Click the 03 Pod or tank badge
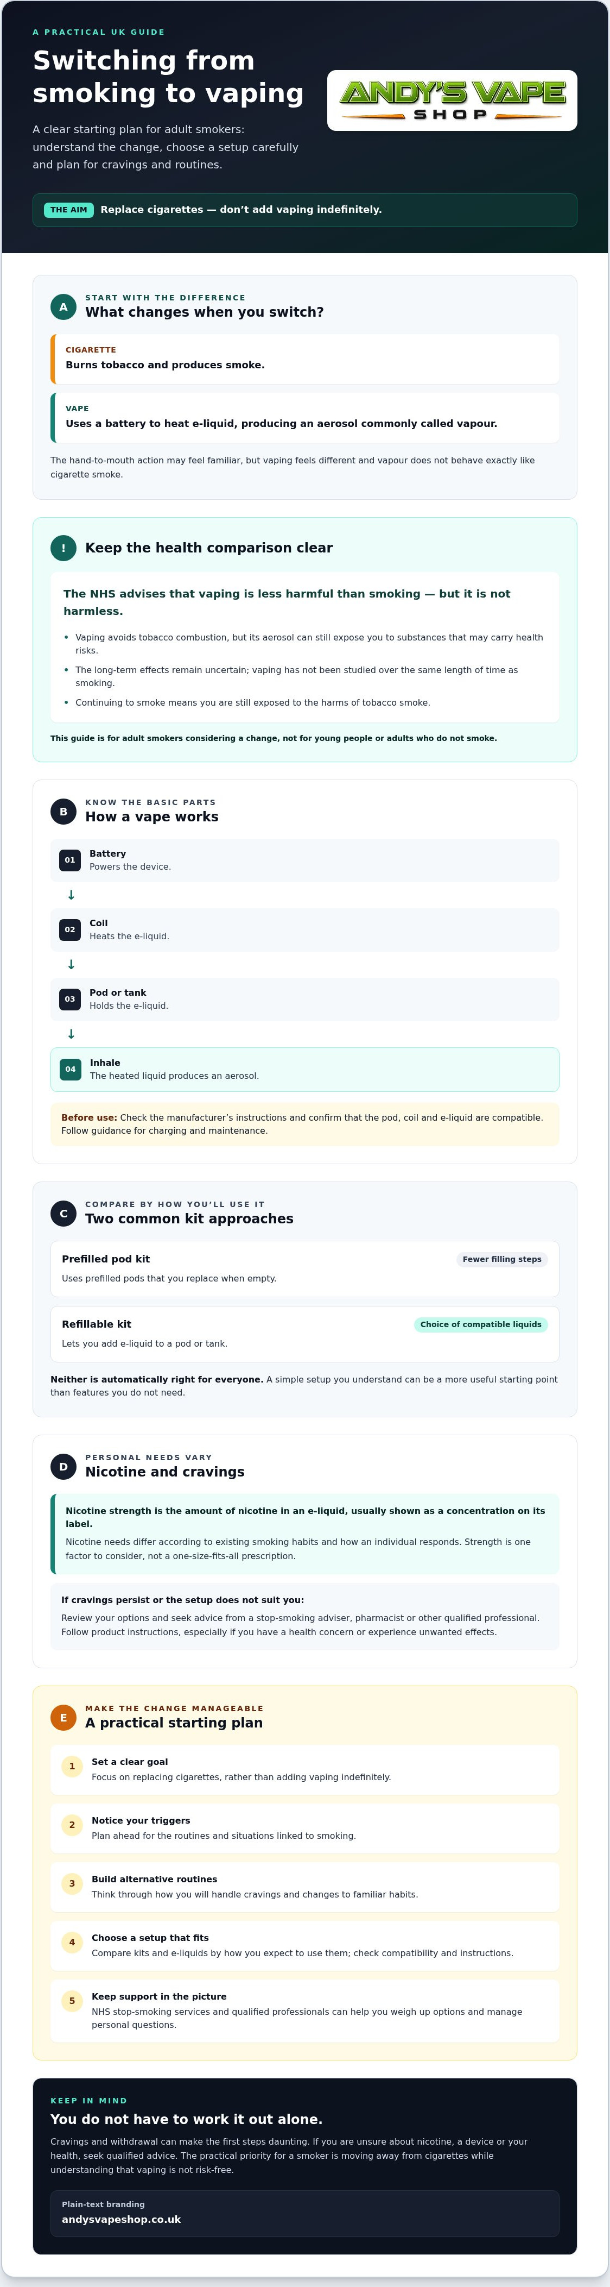The width and height of the screenshot is (610, 2287). click(x=70, y=999)
